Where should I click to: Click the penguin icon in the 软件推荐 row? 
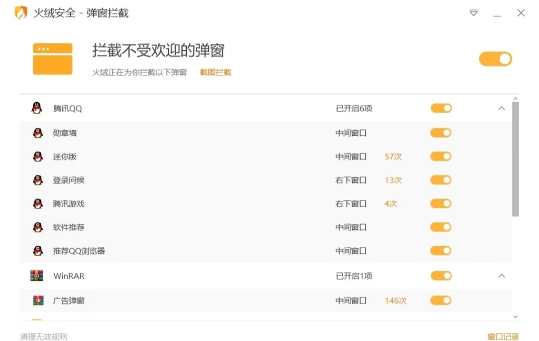pos(38,227)
